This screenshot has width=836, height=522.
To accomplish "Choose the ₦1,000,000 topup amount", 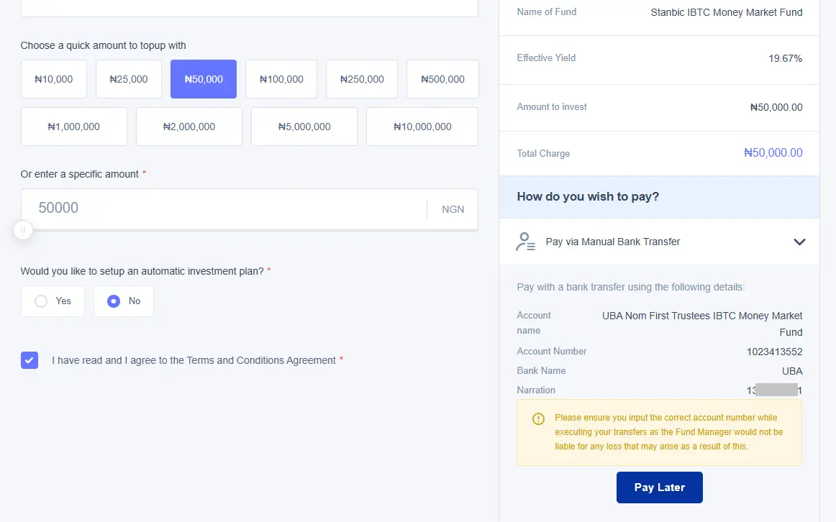I will [x=73, y=127].
